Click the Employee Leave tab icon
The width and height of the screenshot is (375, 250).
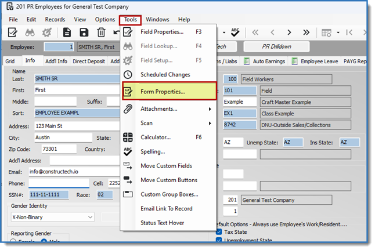(x=294, y=61)
